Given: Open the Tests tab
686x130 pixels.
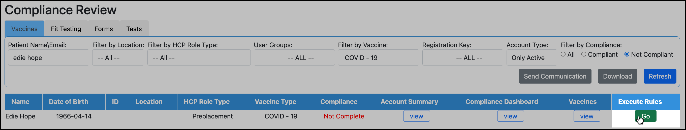Looking at the screenshot, I should tap(134, 29).
